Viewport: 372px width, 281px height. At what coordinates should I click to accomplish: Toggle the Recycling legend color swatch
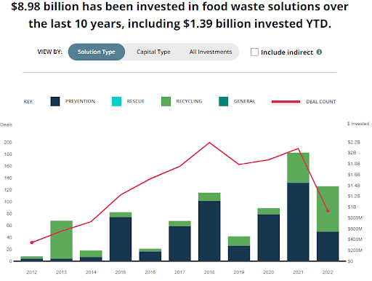coord(166,101)
